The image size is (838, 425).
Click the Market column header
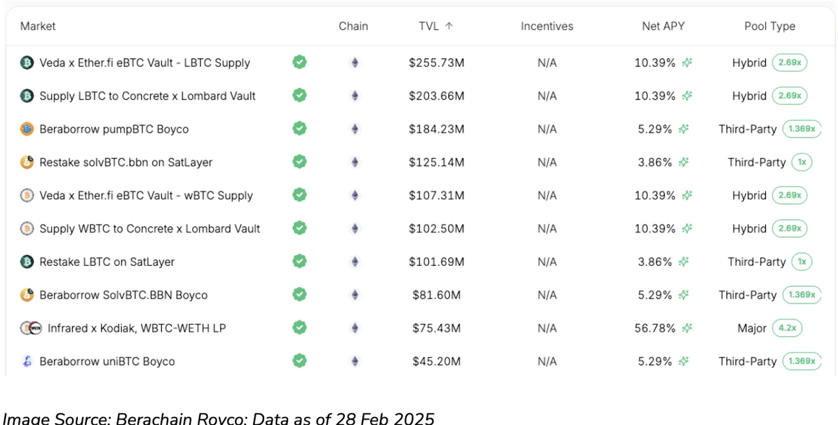(38, 26)
